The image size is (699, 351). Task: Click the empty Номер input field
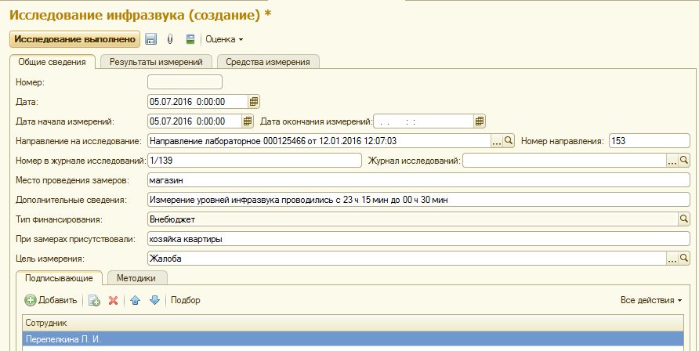click(x=185, y=81)
